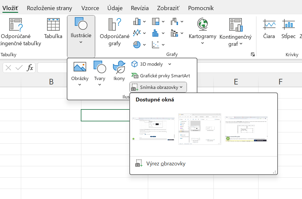Select column E header

pos(236,82)
